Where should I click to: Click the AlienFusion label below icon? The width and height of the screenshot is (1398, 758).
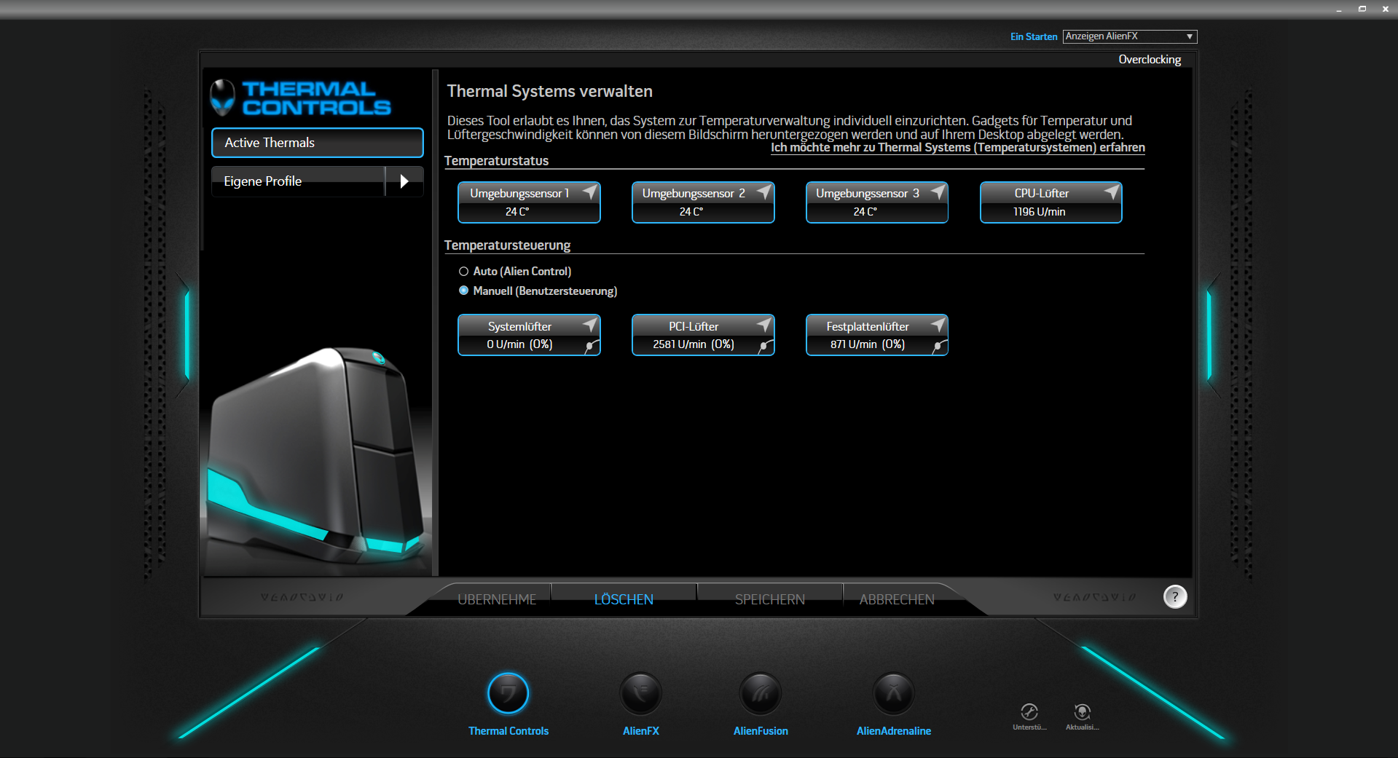(761, 731)
